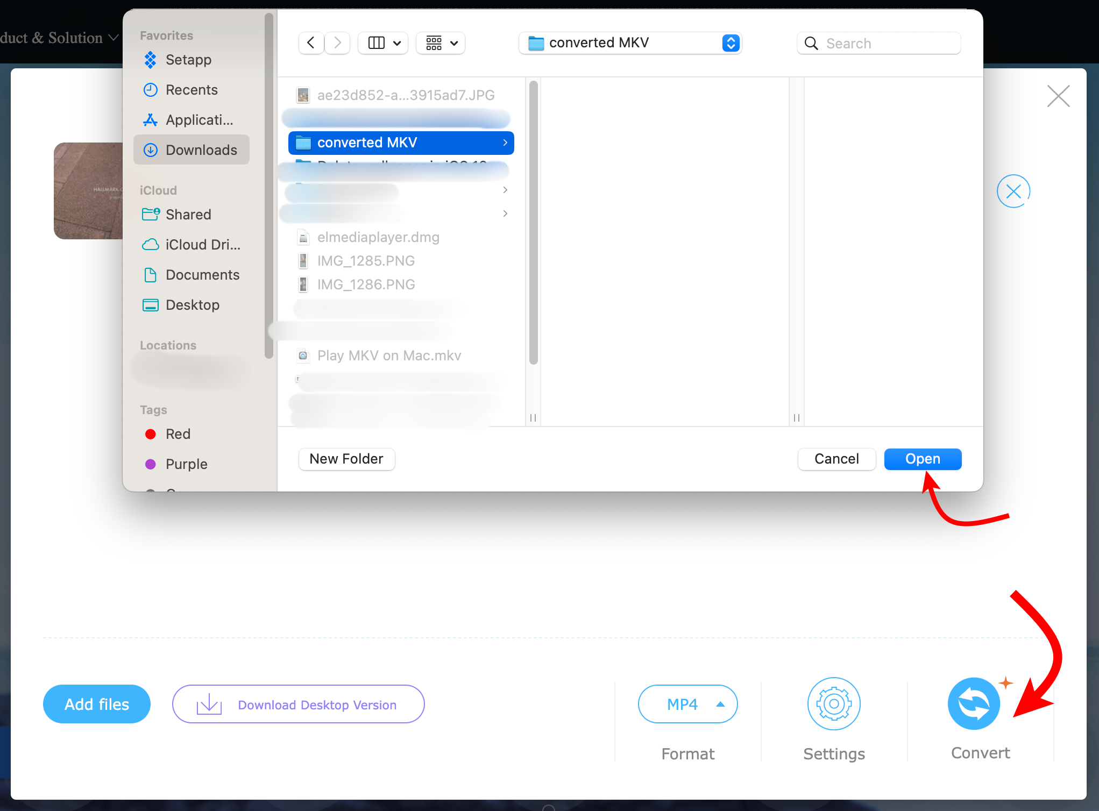This screenshot has height=811, width=1099.
Task: Click the Add files button
Action: pyautogui.click(x=96, y=705)
